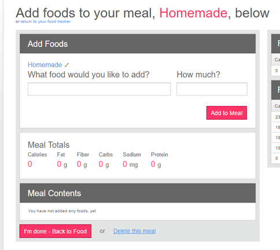Click the pencil edit icon beside Homemade
Image resolution: width=280 pixels, height=250 pixels.
pyautogui.click(x=67, y=65)
